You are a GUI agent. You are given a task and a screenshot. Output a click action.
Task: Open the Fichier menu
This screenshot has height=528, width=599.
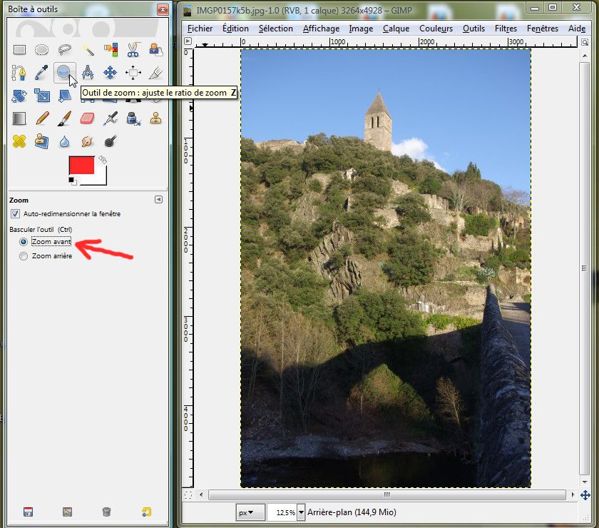coord(200,29)
